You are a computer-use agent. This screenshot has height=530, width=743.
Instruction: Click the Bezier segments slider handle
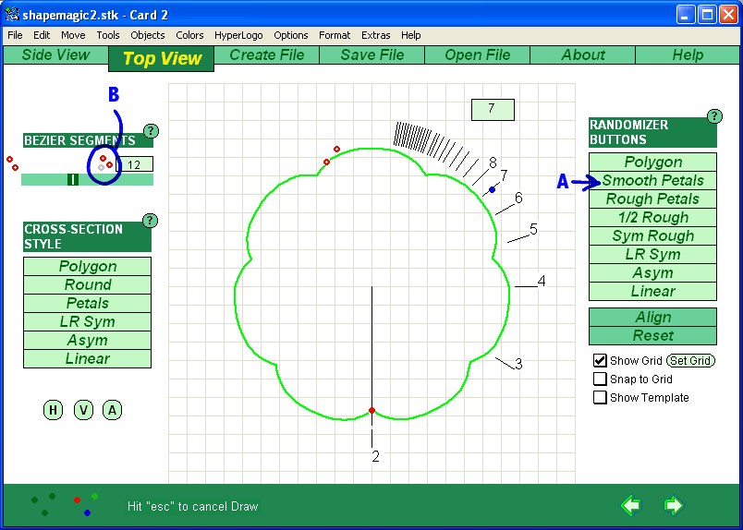click(72, 179)
